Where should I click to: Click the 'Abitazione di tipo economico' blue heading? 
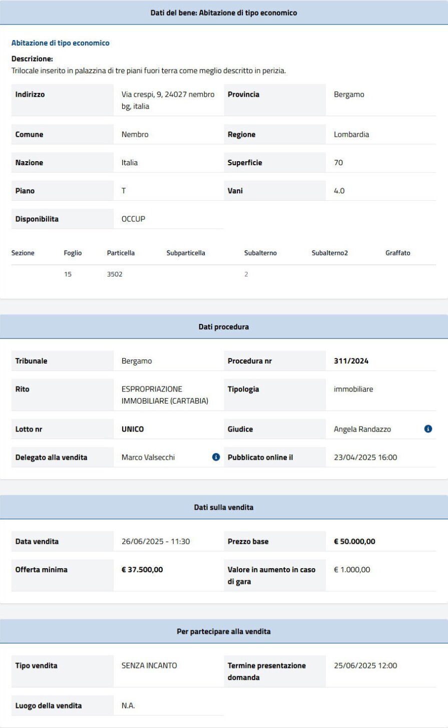pos(61,43)
